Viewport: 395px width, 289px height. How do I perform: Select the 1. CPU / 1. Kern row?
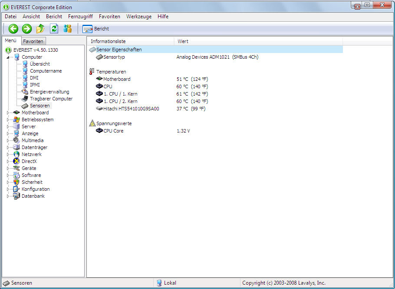pyautogui.click(x=215, y=94)
